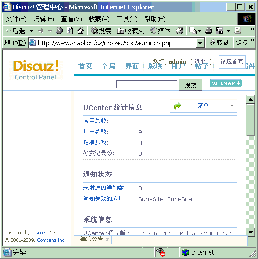Click the scrollbar down arrow
Viewport: 258px width, 259px height.
250,232
